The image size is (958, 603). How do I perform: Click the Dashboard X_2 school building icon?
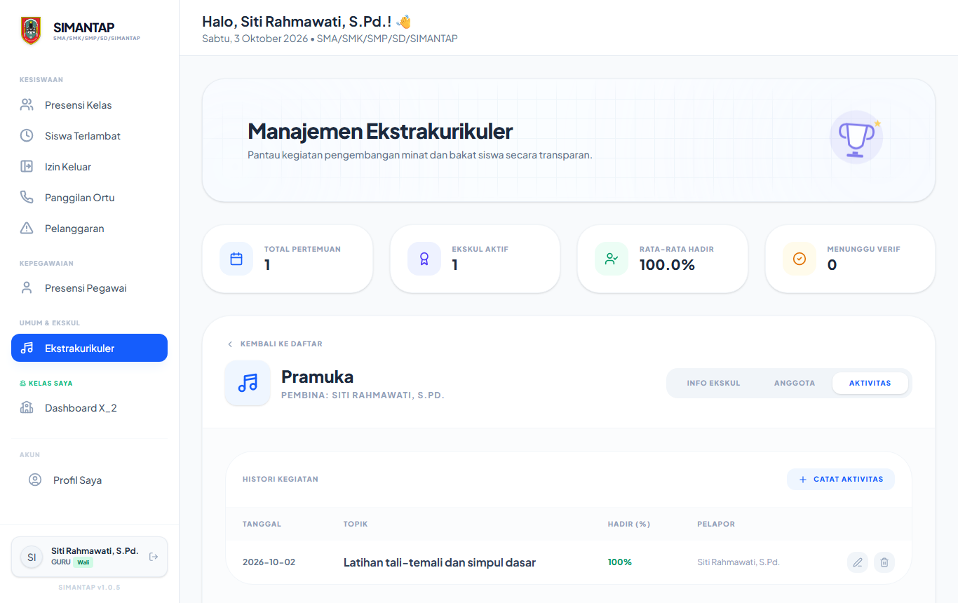27,408
